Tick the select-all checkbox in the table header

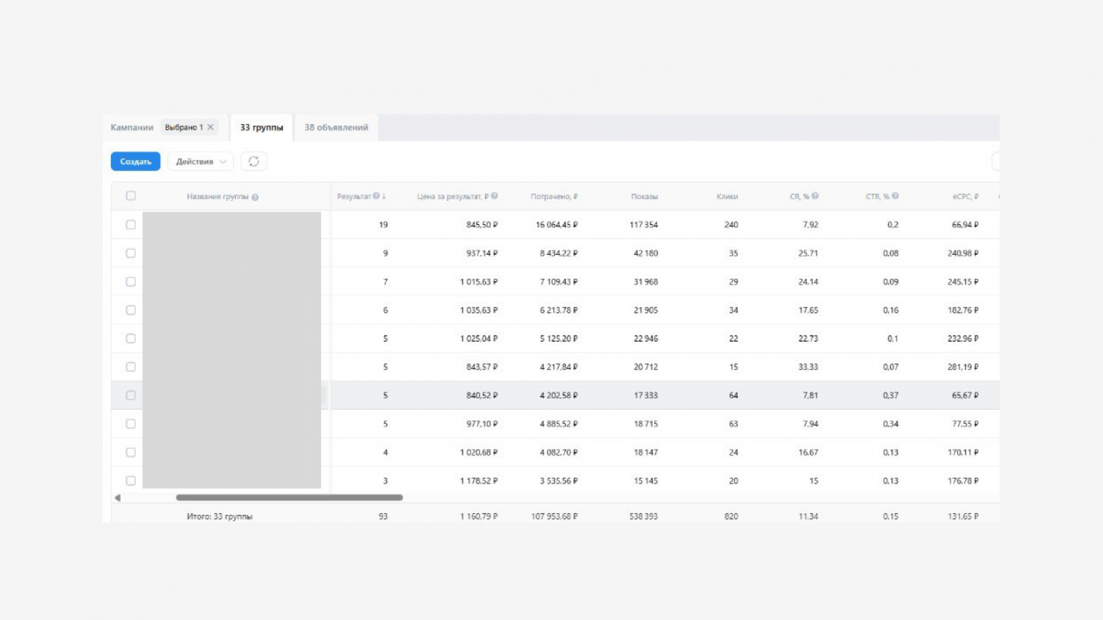131,196
